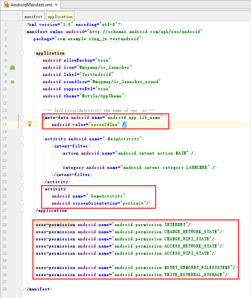Click android:allowBackup="true" attribute
The width and height of the screenshot is (251, 298).
[x=76, y=60]
